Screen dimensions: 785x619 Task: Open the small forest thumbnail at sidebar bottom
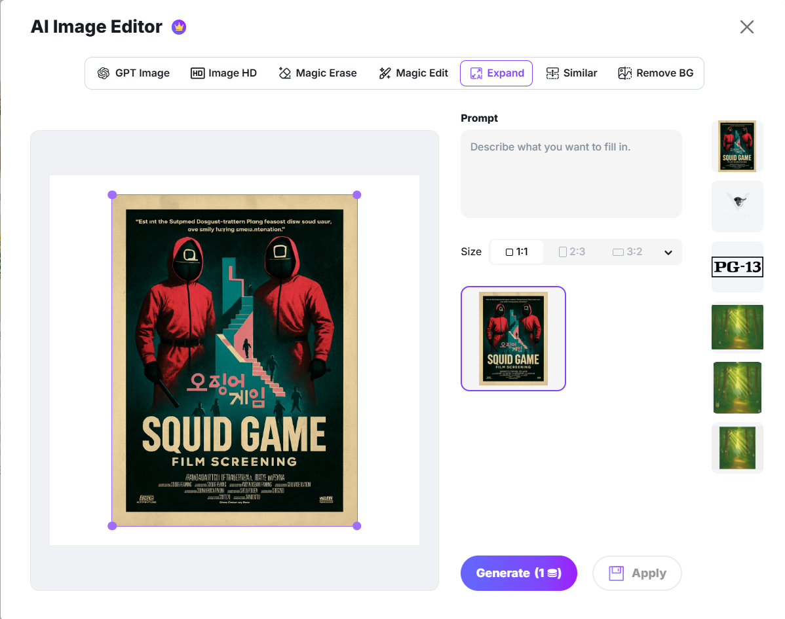737,448
